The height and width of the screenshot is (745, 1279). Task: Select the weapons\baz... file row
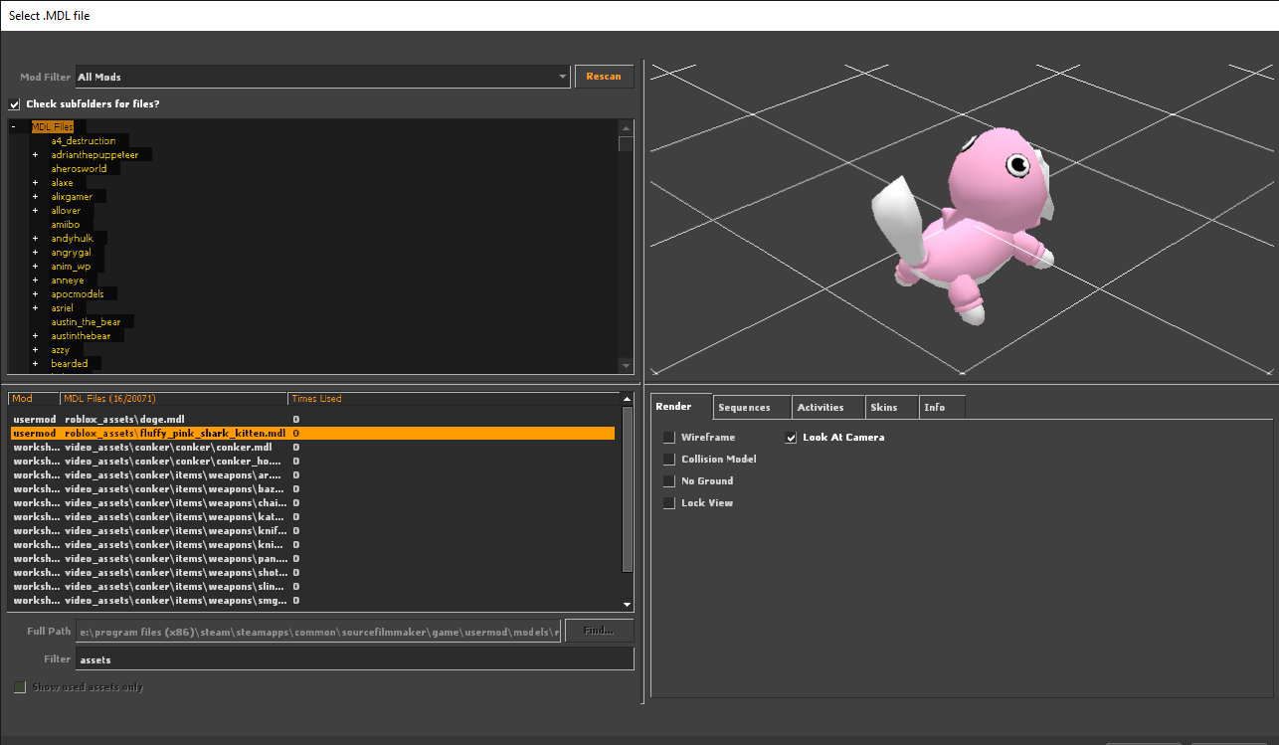coord(312,489)
